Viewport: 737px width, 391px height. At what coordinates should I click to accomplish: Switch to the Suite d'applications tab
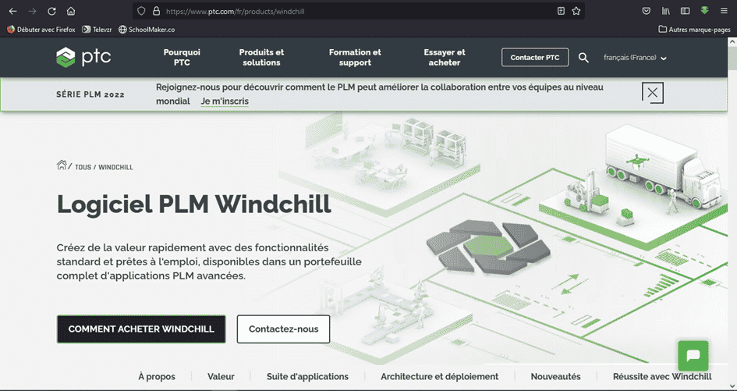click(307, 376)
